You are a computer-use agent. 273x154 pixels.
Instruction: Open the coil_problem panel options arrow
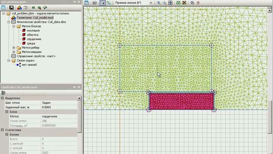(x=75, y=2)
